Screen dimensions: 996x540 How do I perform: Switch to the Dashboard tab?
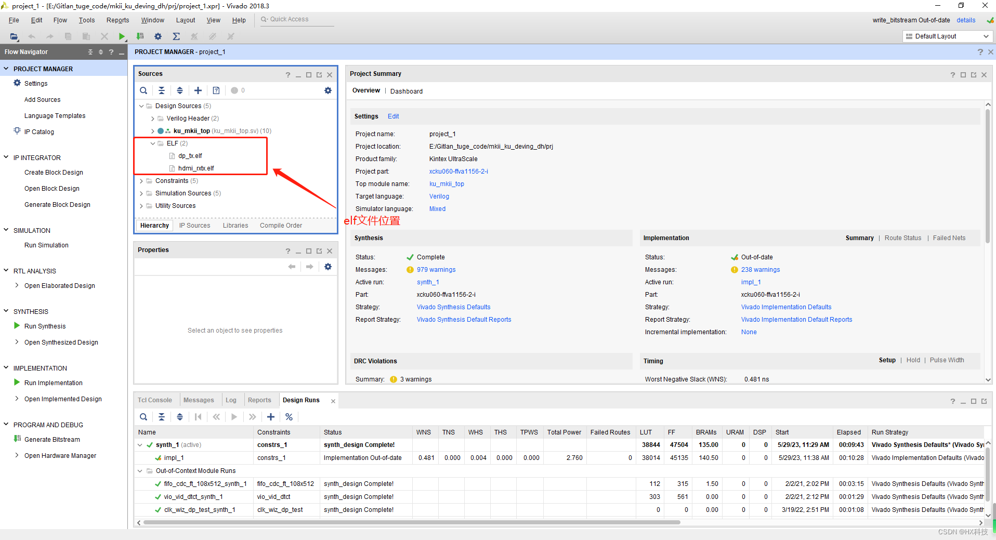click(x=407, y=91)
